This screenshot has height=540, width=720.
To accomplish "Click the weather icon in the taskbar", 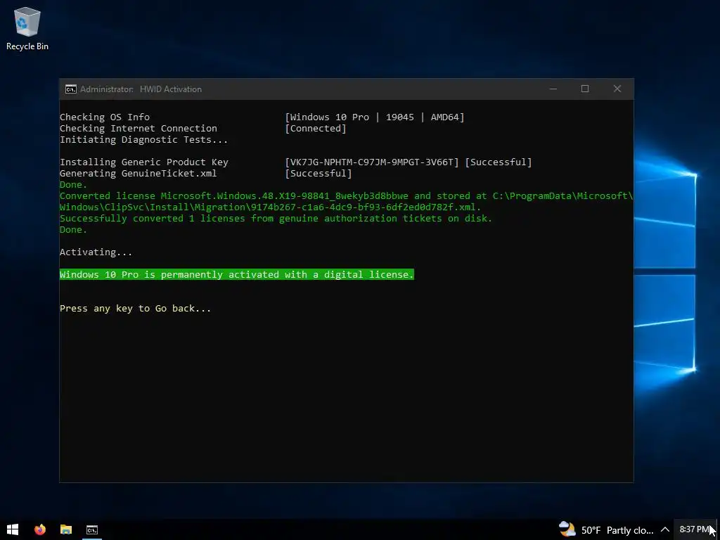I will coord(567,529).
